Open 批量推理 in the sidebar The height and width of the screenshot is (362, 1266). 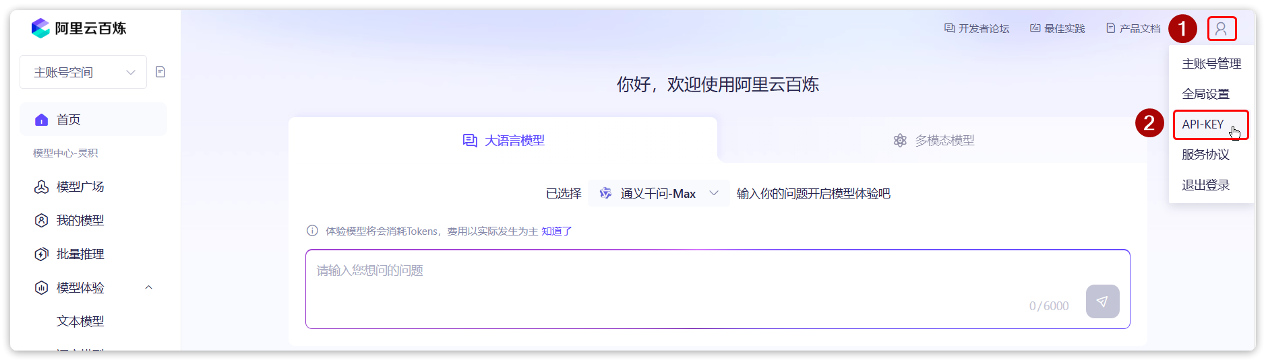[x=93, y=254]
